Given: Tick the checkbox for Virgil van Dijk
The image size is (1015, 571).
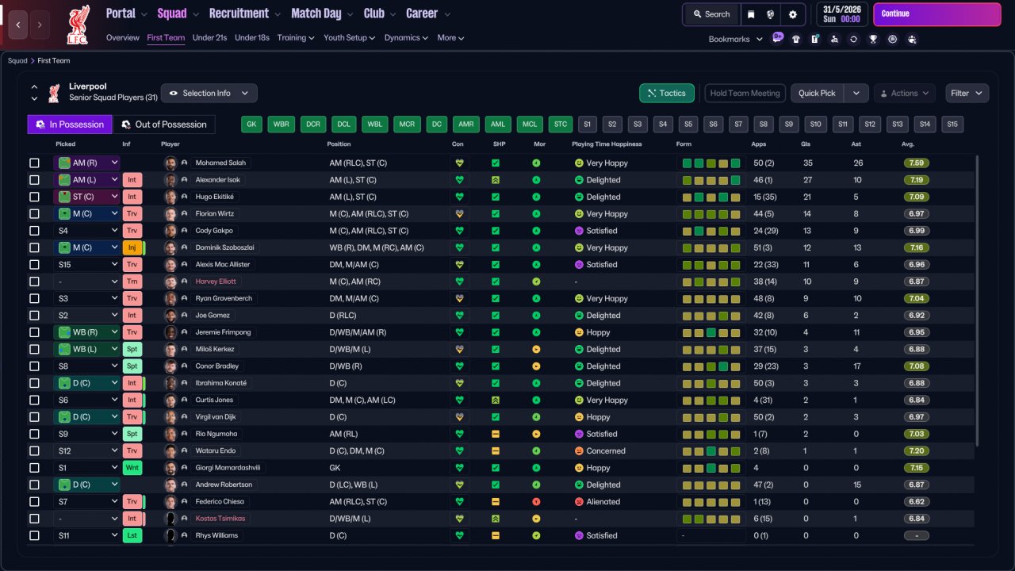Looking at the screenshot, I should [x=34, y=417].
